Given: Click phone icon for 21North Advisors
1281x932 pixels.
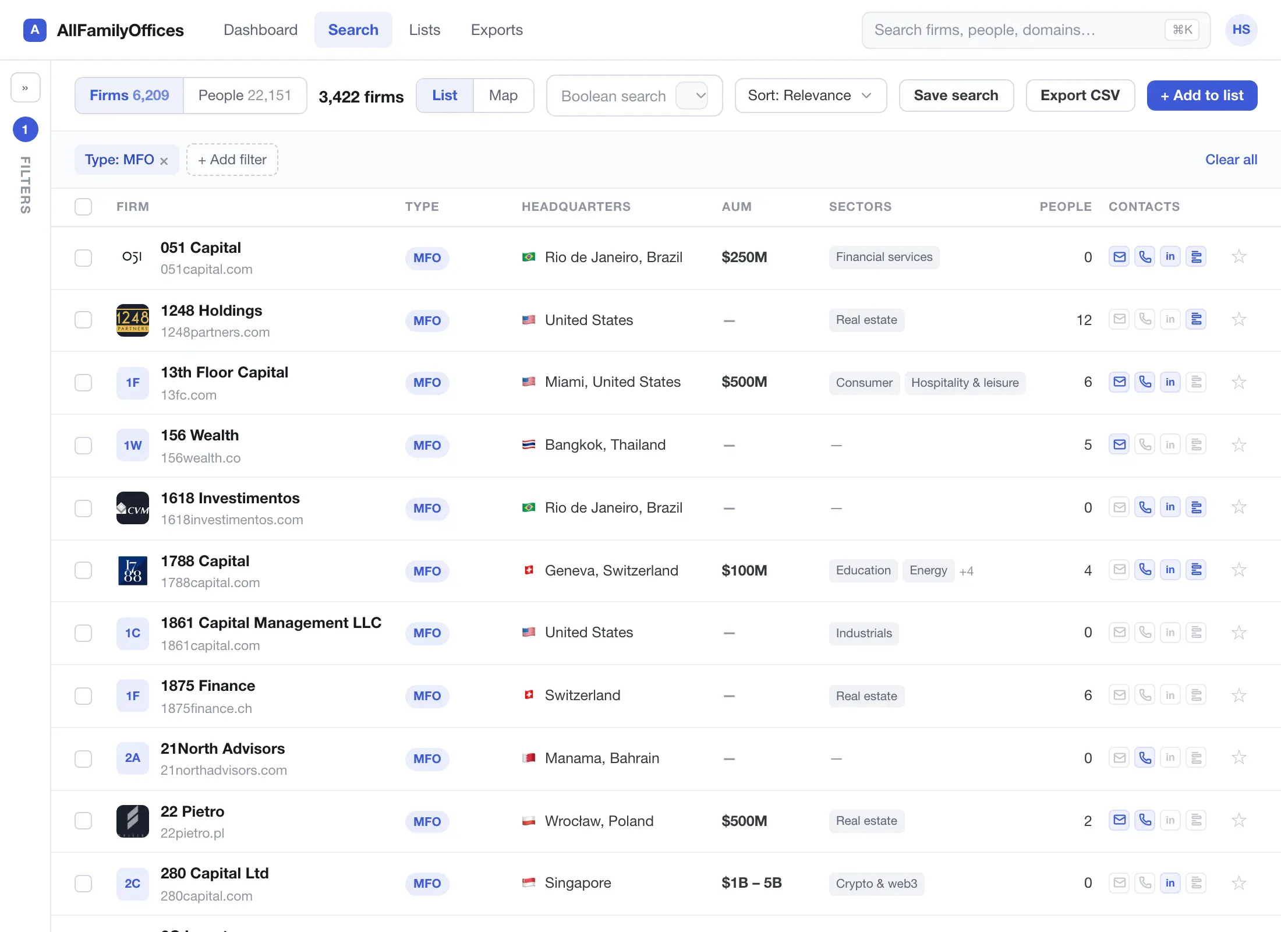Looking at the screenshot, I should pyautogui.click(x=1145, y=757).
